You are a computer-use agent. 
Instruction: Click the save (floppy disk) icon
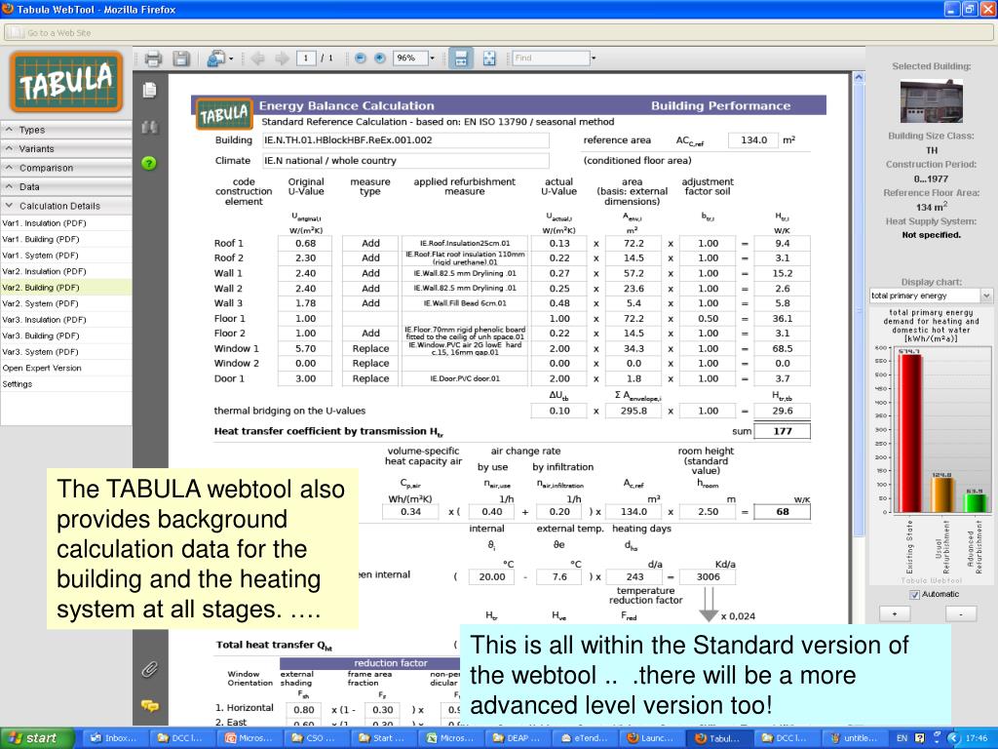pos(181,59)
